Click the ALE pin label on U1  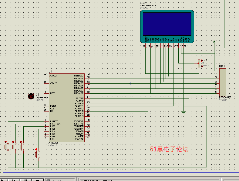pos(52,108)
